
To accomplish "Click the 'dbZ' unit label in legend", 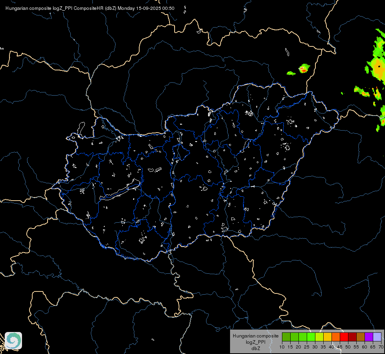I will click(x=256, y=348).
